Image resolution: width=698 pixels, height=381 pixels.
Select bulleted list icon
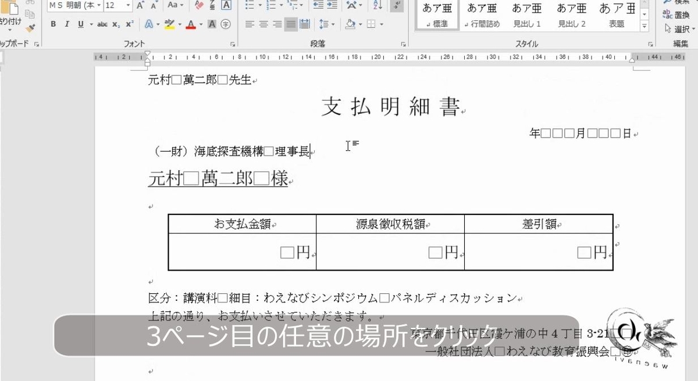pos(249,5)
